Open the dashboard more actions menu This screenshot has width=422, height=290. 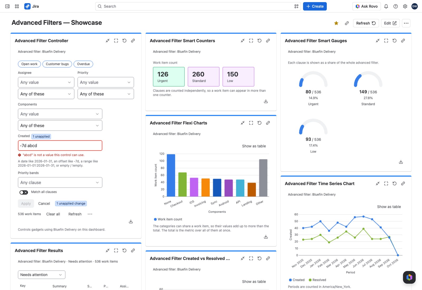(x=406, y=23)
